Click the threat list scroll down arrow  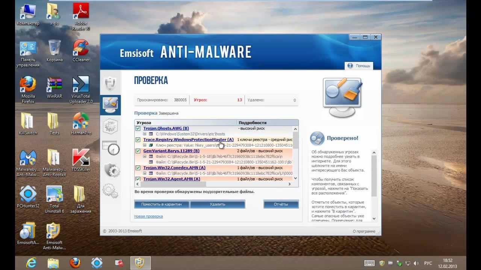(x=295, y=178)
